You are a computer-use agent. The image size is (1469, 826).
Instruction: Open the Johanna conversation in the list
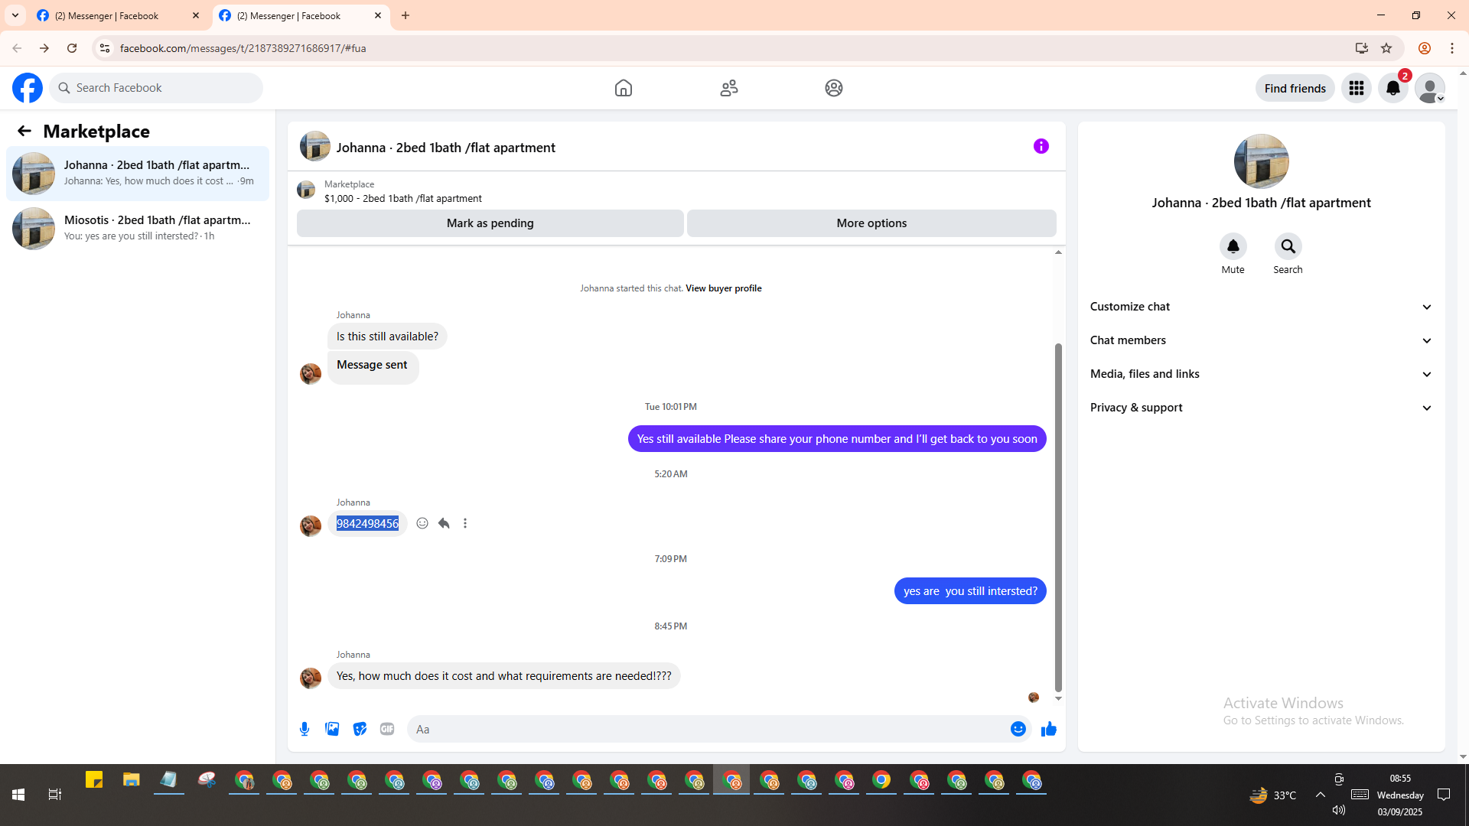coord(138,174)
